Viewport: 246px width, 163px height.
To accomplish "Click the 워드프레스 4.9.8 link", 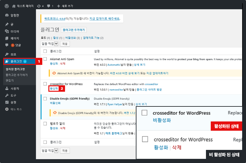I will point(54,19).
